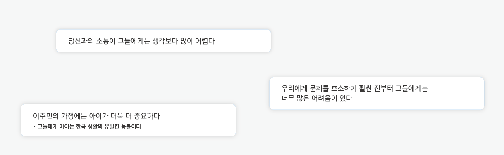This screenshot has width=504, height=155.
Task: Select the card beginning '우리에게 문제를 호소하기'
Action: click(x=377, y=94)
